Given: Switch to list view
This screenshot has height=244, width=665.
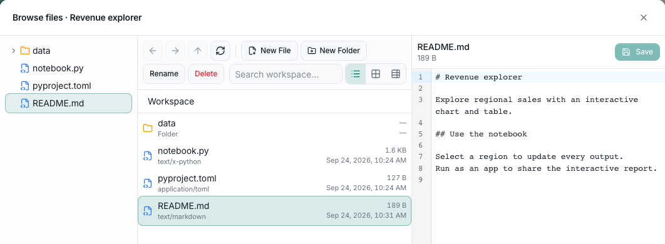Looking at the screenshot, I should (356, 74).
